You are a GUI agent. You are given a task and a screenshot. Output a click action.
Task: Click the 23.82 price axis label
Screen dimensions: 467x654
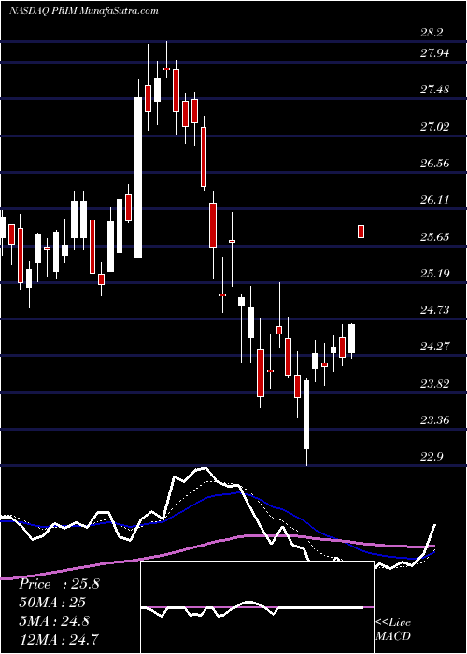click(x=435, y=383)
